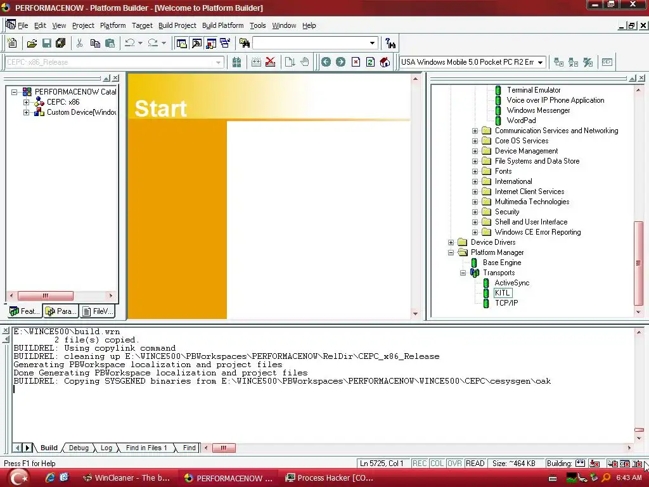This screenshot has height=487, width=649.
Task: Open the Target menu
Action: [142, 25]
